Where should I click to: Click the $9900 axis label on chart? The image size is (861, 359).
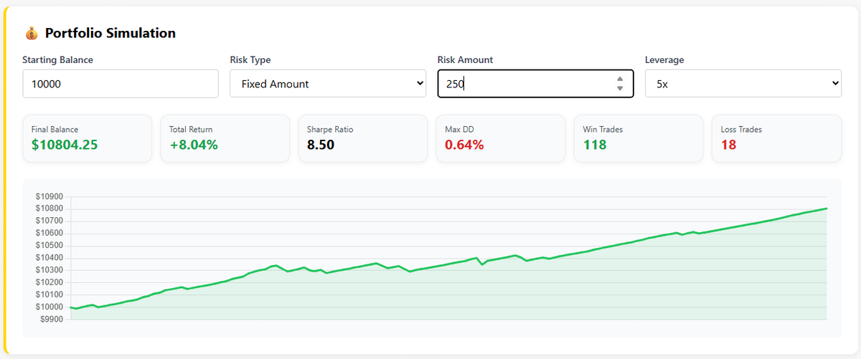51,319
